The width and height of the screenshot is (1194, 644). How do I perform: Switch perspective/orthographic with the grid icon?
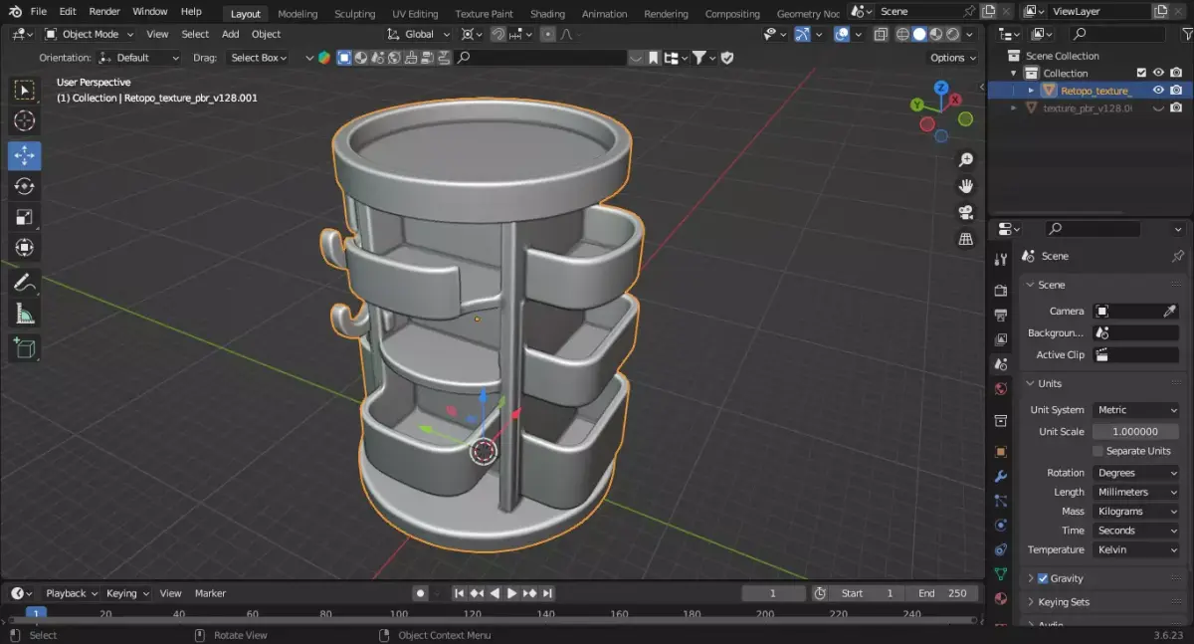point(965,239)
